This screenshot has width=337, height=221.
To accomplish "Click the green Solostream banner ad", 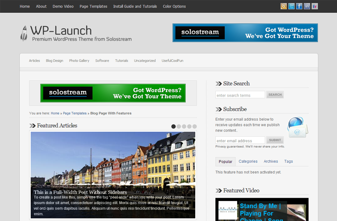I will pyautogui.click(x=113, y=93).
